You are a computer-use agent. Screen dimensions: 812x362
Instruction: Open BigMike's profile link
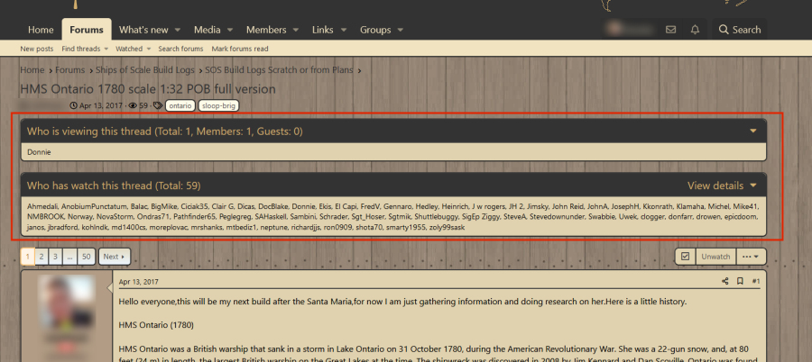pos(163,206)
